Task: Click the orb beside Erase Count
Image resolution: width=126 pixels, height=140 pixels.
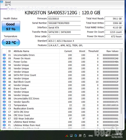Action: click(x=4, y=88)
